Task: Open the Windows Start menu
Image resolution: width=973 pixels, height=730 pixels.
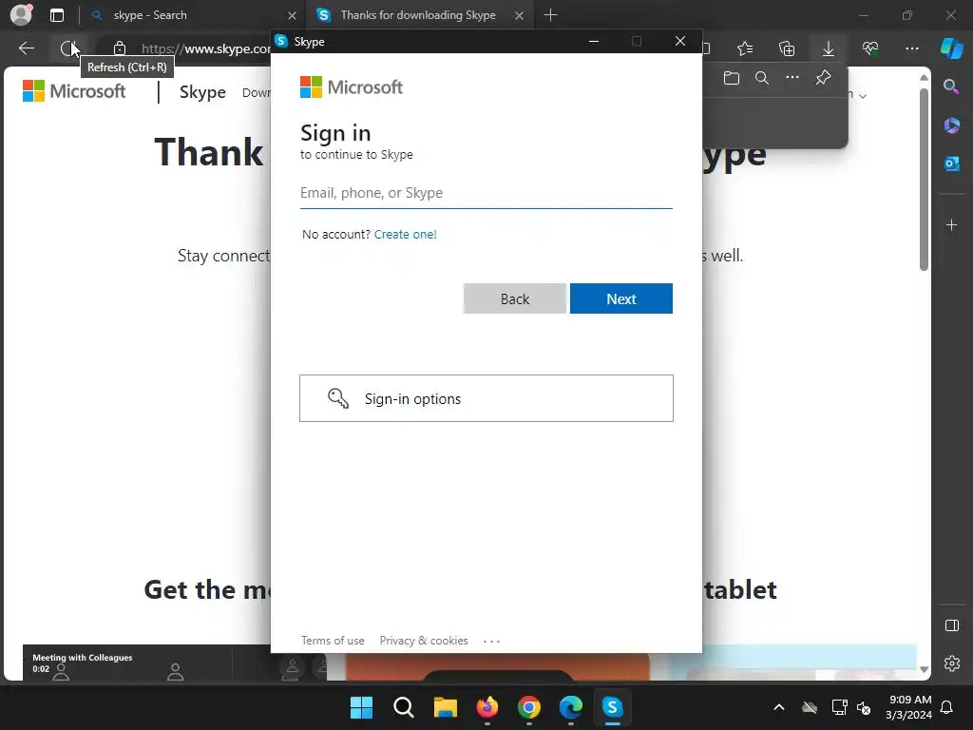Action: click(361, 707)
